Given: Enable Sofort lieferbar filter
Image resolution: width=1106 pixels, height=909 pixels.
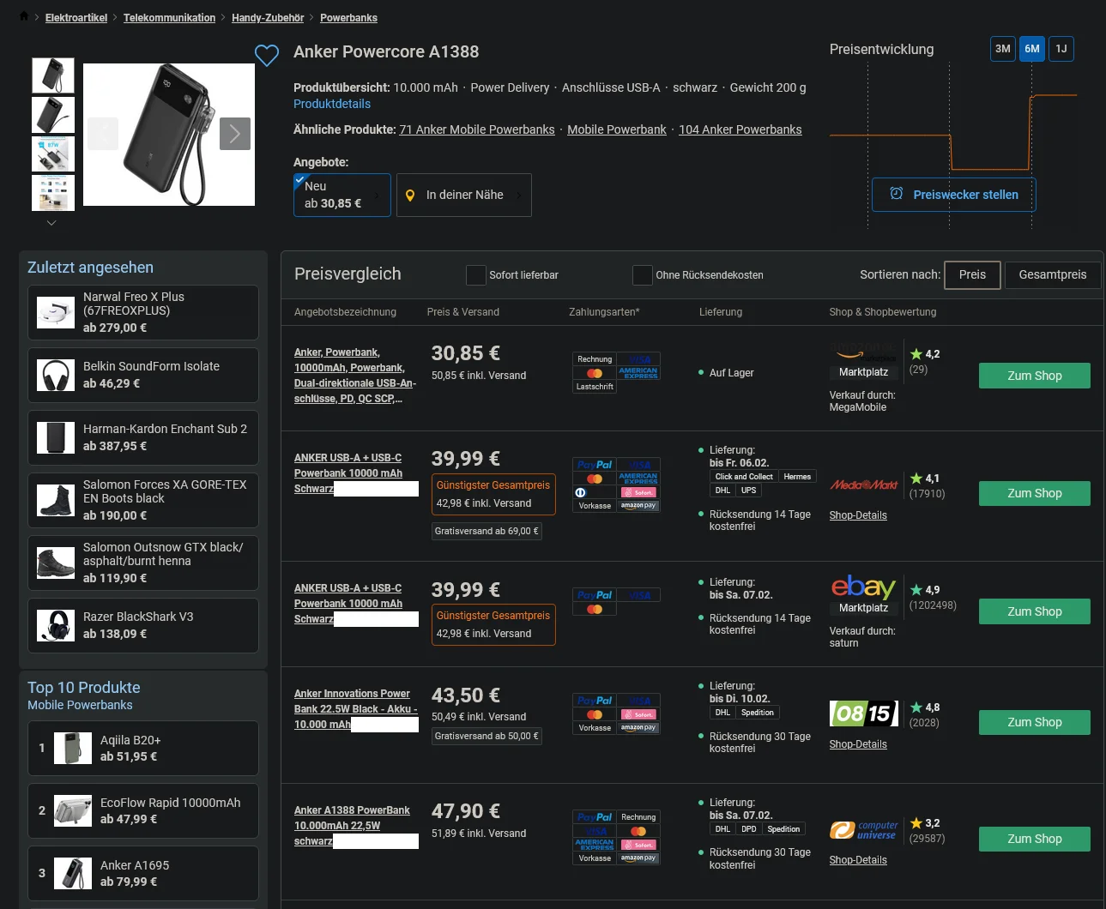Looking at the screenshot, I should [x=475, y=275].
